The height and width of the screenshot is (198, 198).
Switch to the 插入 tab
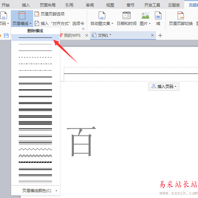pos(26,5)
